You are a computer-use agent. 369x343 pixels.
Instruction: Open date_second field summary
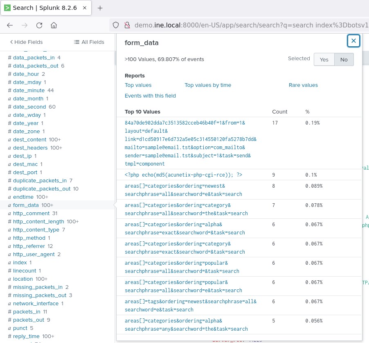pos(29,107)
